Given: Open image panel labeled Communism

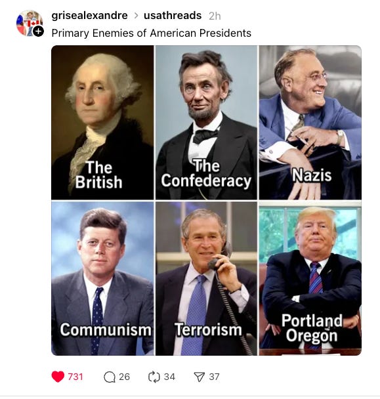Looking at the screenshot, I should (102, 278).
